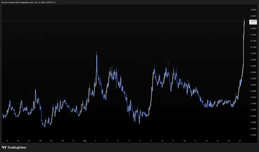Click the date label 6
Image resolution: width=259 pixels, height=152 pixels.
[x=140, y=141]
